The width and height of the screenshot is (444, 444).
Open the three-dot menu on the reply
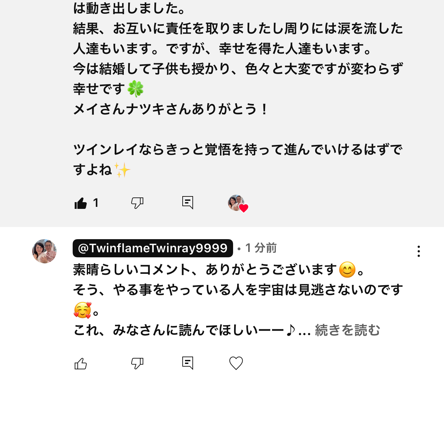(x=418, y=251)
